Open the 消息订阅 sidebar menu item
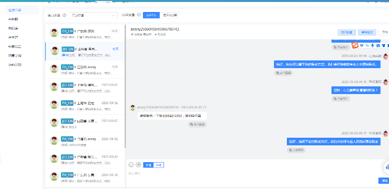The height and width of the screenshot is (190, 389). [x=22, y=56]
